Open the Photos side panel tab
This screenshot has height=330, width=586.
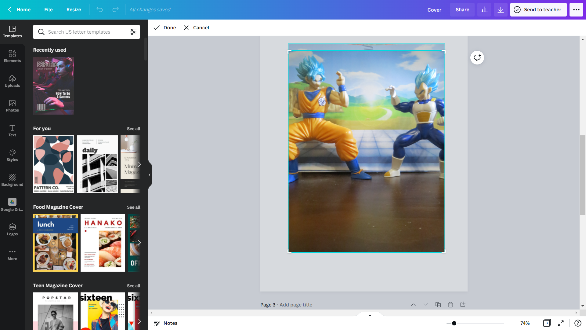(12, 106)
